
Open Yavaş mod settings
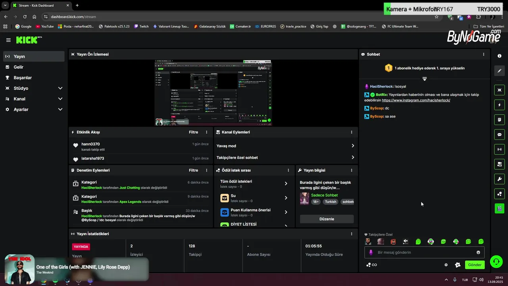pyautogui.click(x=285, y=146)
